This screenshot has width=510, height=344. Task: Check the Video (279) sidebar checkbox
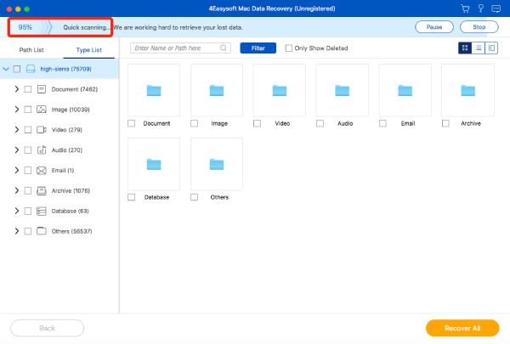pos(28,130)
